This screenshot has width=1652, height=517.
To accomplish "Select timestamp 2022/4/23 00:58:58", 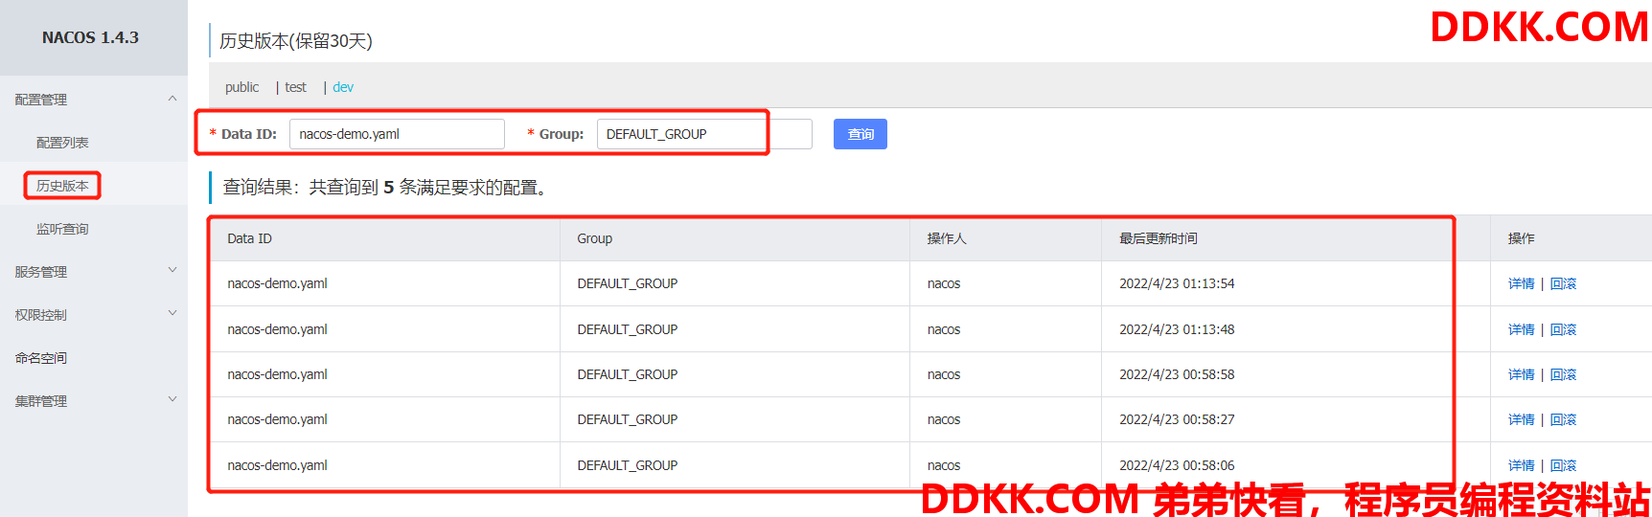I will [x=1177, y=374].
